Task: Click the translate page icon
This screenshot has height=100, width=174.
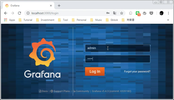Action: pos(115,13)
